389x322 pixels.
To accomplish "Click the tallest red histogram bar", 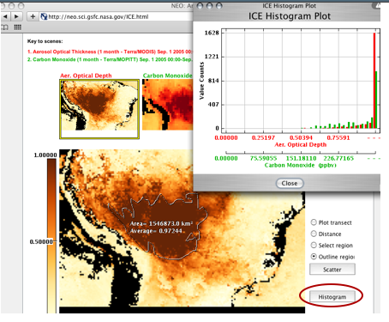I will tap(374, 81).
